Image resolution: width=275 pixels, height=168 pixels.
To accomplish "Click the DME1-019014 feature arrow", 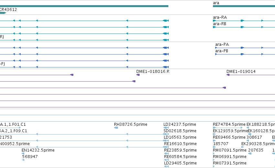I will pos(228,75).
